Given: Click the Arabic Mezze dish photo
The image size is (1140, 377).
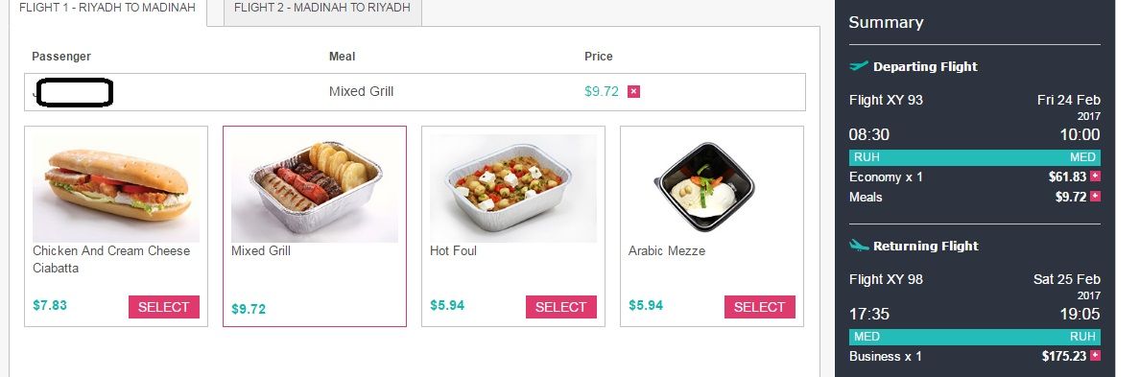Looking at the screenshot, I should (704, 187).
